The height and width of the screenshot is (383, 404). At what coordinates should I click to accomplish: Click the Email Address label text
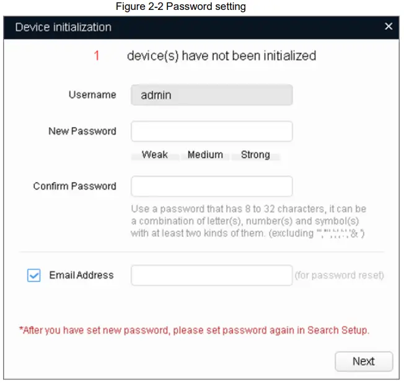tap(81, 275)
